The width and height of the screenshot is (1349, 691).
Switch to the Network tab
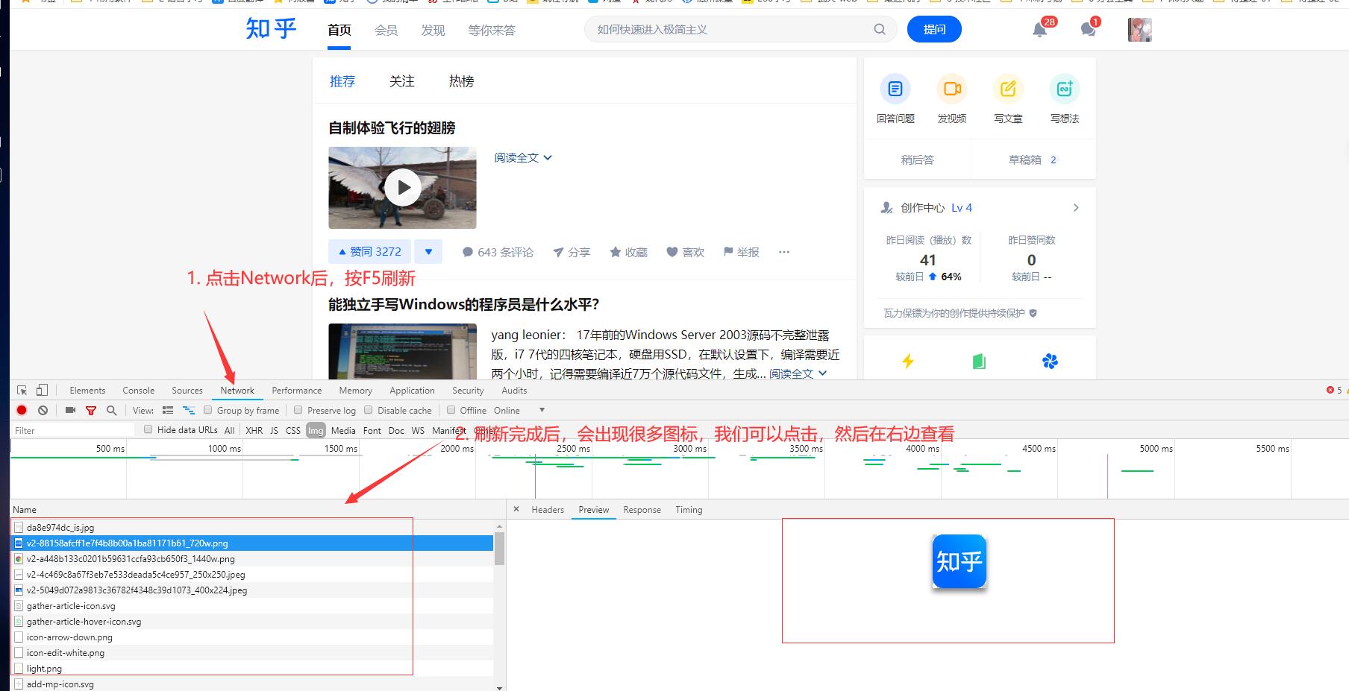(237, 390)
